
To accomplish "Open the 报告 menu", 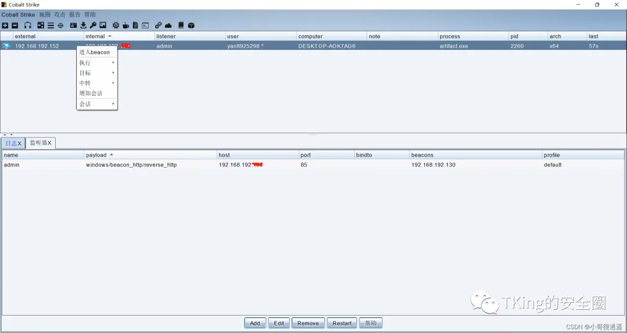I will pos(75,15).
